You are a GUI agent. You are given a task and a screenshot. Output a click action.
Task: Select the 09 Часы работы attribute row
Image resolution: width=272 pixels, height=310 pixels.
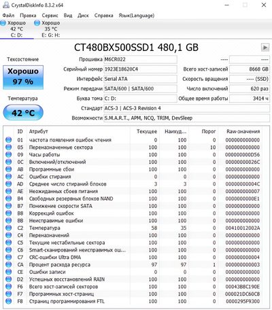coord(134,154)
